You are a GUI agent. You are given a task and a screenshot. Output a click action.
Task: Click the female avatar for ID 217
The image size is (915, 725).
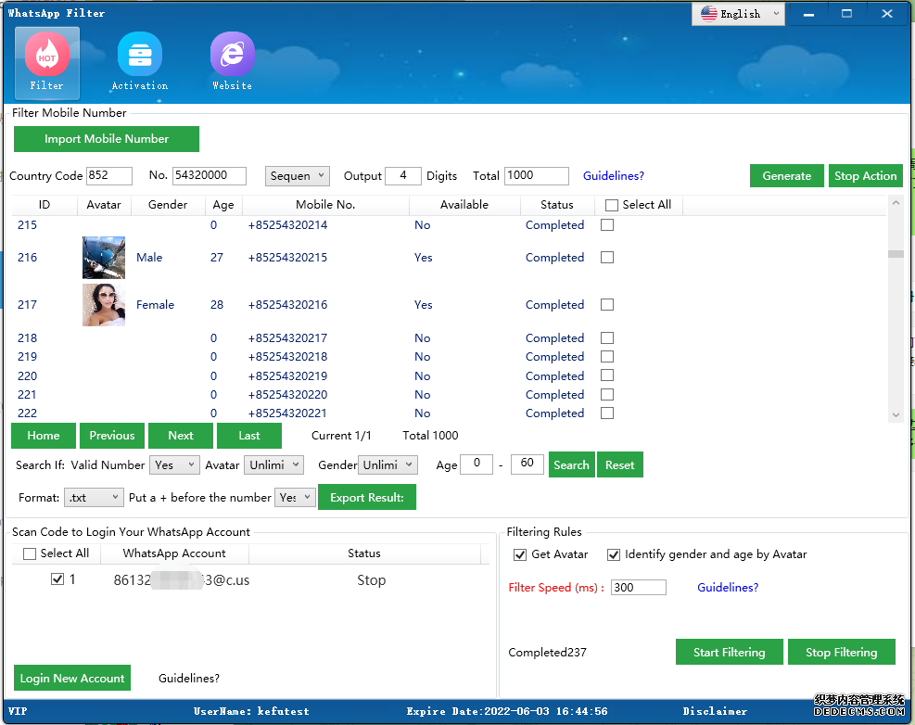point(103,305)
